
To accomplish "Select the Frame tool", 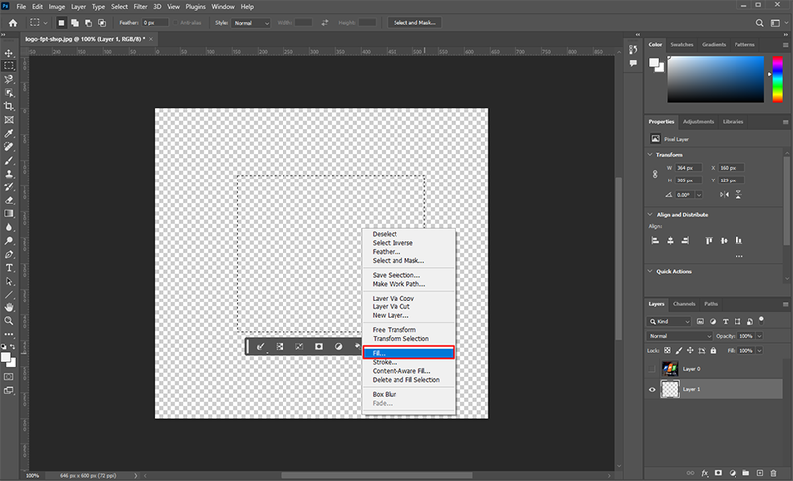I will click(x=9, y=120).
